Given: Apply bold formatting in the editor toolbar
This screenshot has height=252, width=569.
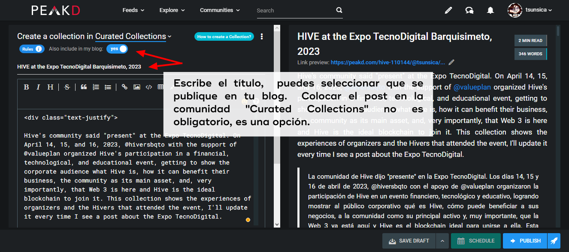Looking at the screenshot, I should (26, 87).
